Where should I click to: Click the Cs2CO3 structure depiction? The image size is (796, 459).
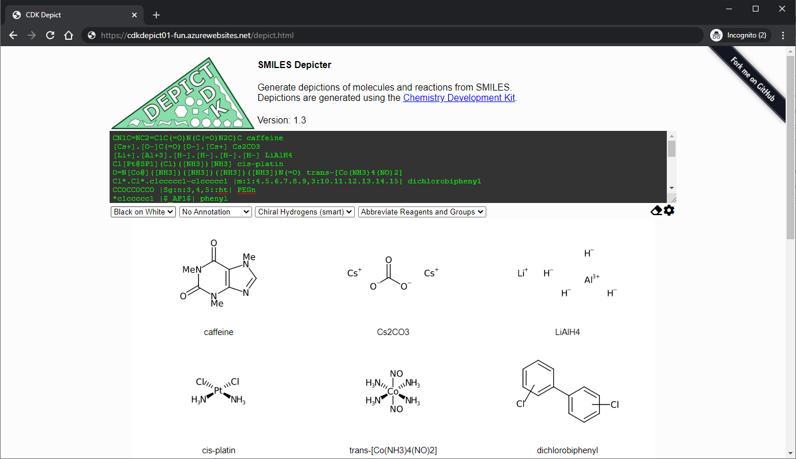coord(393,273)
